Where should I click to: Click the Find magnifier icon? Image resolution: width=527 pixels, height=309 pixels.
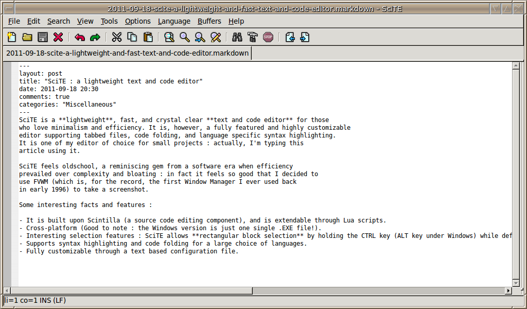185,37
